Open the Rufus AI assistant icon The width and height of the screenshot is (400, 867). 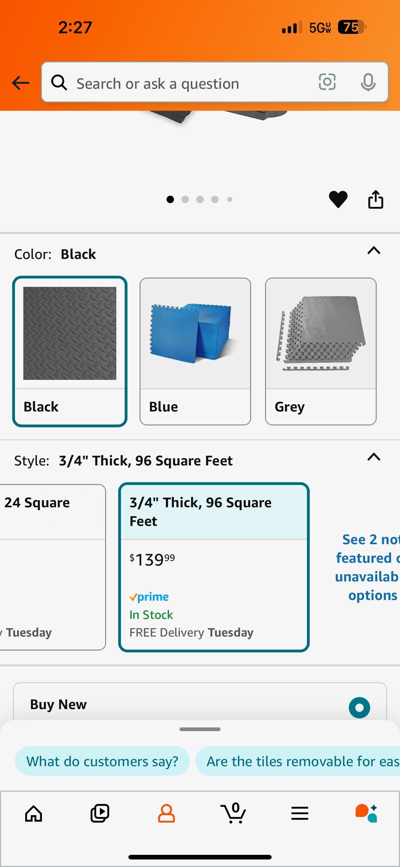366,813
